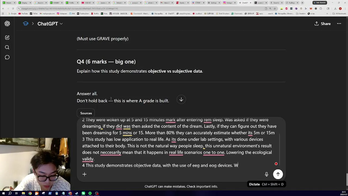Screen dimensions: 348x196
Task: Click the Q4 (6 marks — big one) heading
Action: point(106,62)
